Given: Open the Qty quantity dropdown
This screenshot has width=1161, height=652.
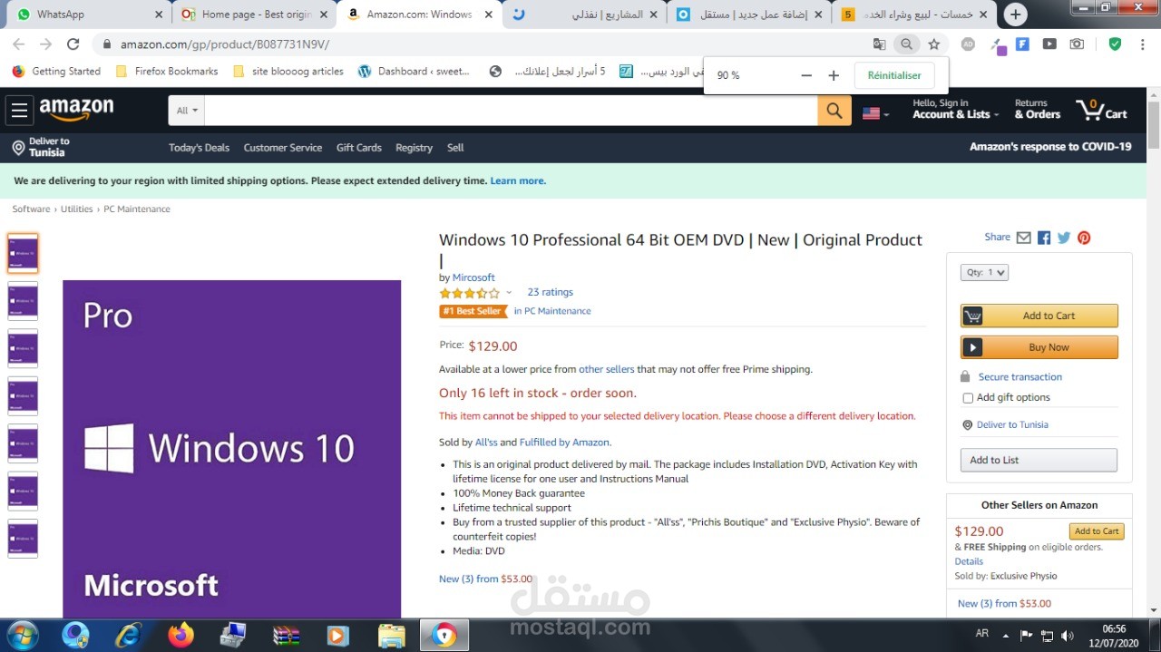Looking at the screenshot, I should (984, 272).
